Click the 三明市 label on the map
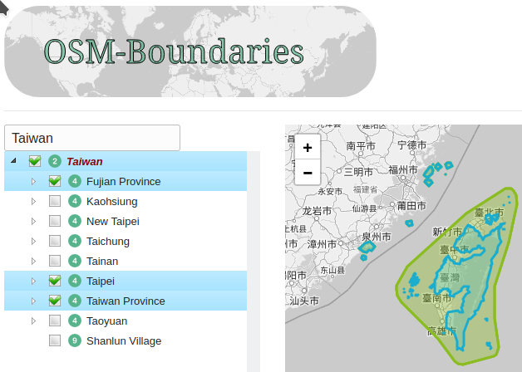The height and width of the screenshot is (372, 522). click(x=358, y=172)
